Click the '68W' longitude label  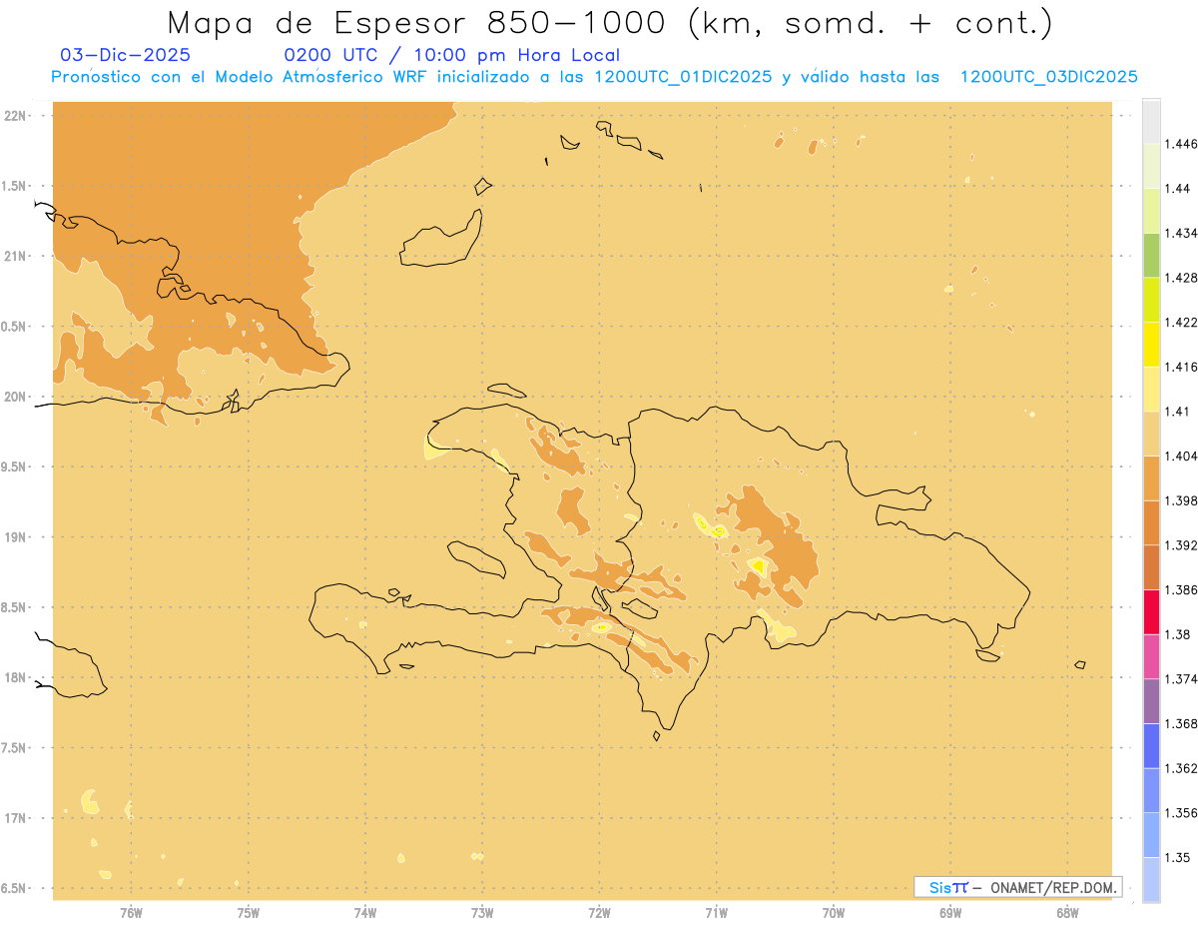(1067, 912)
